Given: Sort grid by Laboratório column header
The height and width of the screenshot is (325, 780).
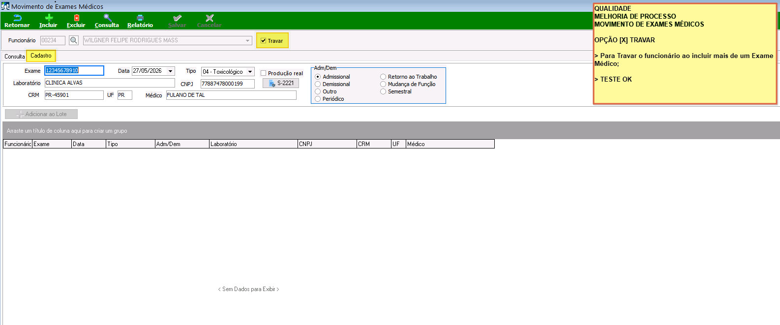Looking at the screenshot, I should [253, 144].
